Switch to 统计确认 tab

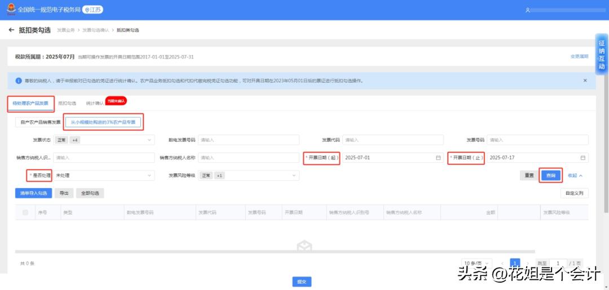[x=95, y=103]
